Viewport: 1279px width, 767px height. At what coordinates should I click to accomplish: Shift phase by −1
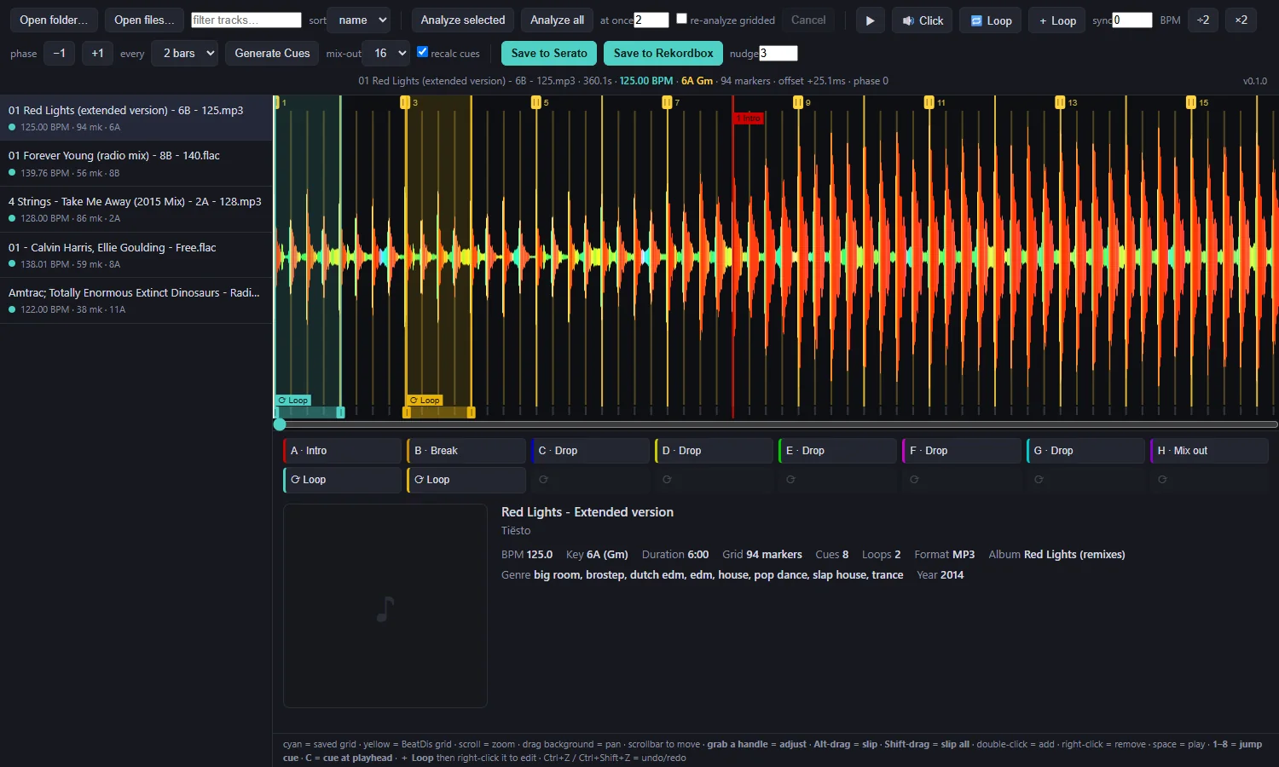coord(59,53)
